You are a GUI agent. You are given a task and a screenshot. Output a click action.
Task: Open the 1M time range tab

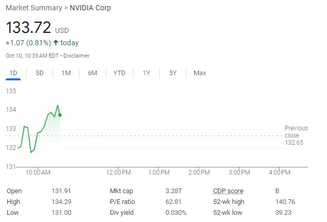[x=66, y=73]
